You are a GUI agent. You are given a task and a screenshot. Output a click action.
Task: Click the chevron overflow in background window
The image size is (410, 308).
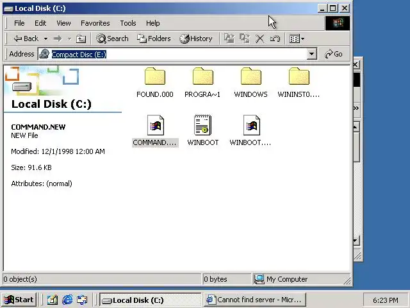tap(356, 108)
